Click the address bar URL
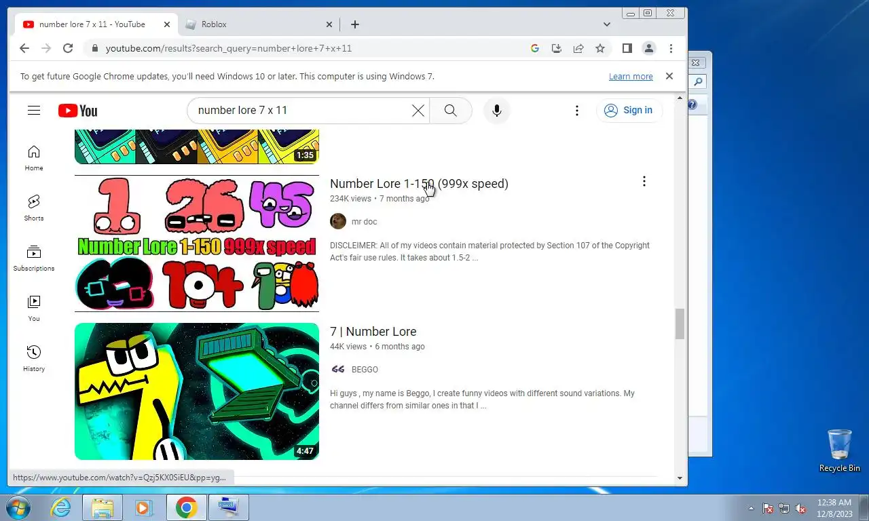 (x=228, y=48)
